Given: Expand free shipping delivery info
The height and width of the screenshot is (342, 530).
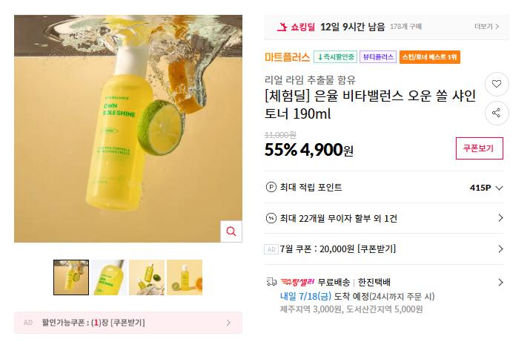Looking at the screenshot, I should (x=500, y=282).
